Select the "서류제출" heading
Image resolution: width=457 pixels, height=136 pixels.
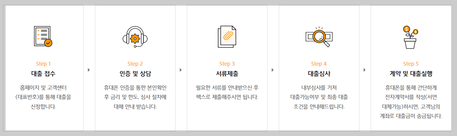[227, 73]
